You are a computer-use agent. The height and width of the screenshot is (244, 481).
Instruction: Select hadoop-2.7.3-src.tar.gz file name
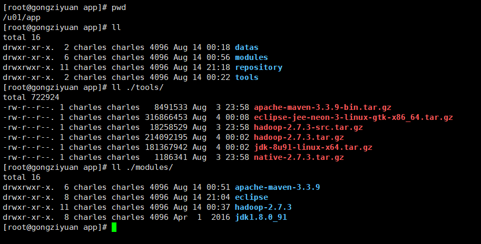(x=308, y=127)
